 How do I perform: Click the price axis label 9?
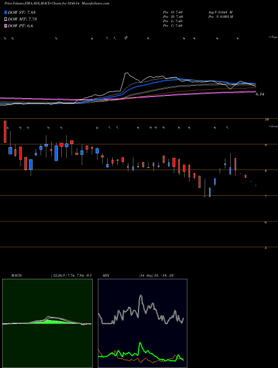point(266,146)
